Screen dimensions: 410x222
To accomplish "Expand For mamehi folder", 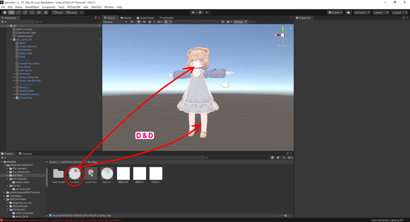I will click(8, 169).
